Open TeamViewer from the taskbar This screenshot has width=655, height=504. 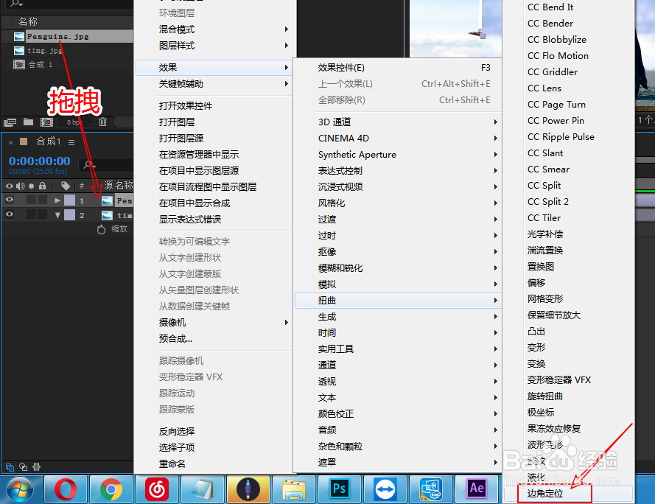pos(385,489)
